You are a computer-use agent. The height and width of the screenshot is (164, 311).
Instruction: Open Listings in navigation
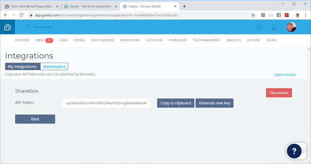[x=79, y=40]
